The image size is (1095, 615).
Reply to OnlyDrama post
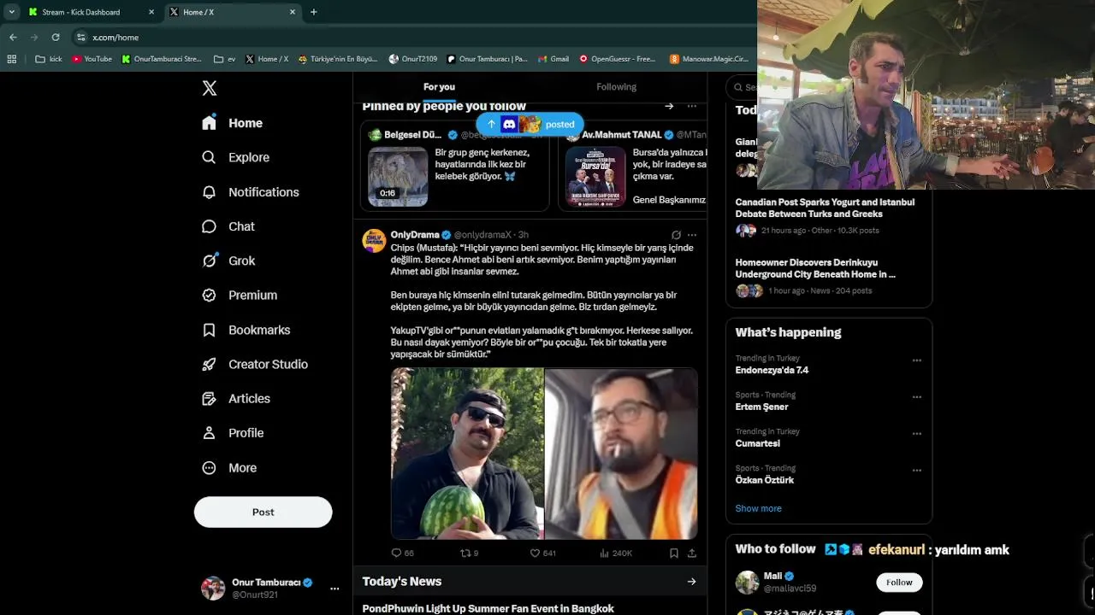[402, 553]
